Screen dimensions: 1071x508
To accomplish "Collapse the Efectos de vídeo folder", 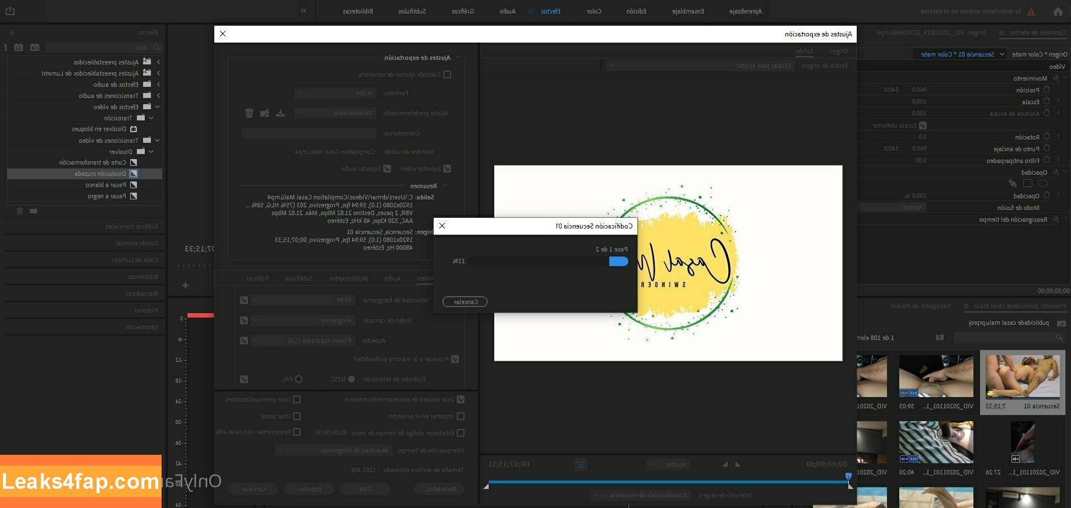I will [158, 106].
